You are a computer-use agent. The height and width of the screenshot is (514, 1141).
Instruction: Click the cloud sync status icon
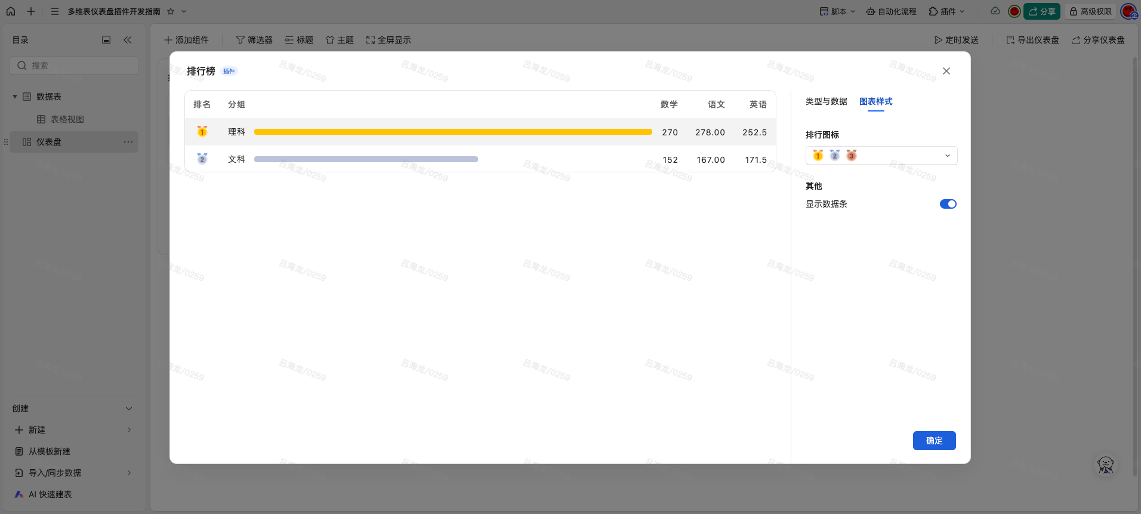[995, 11]
